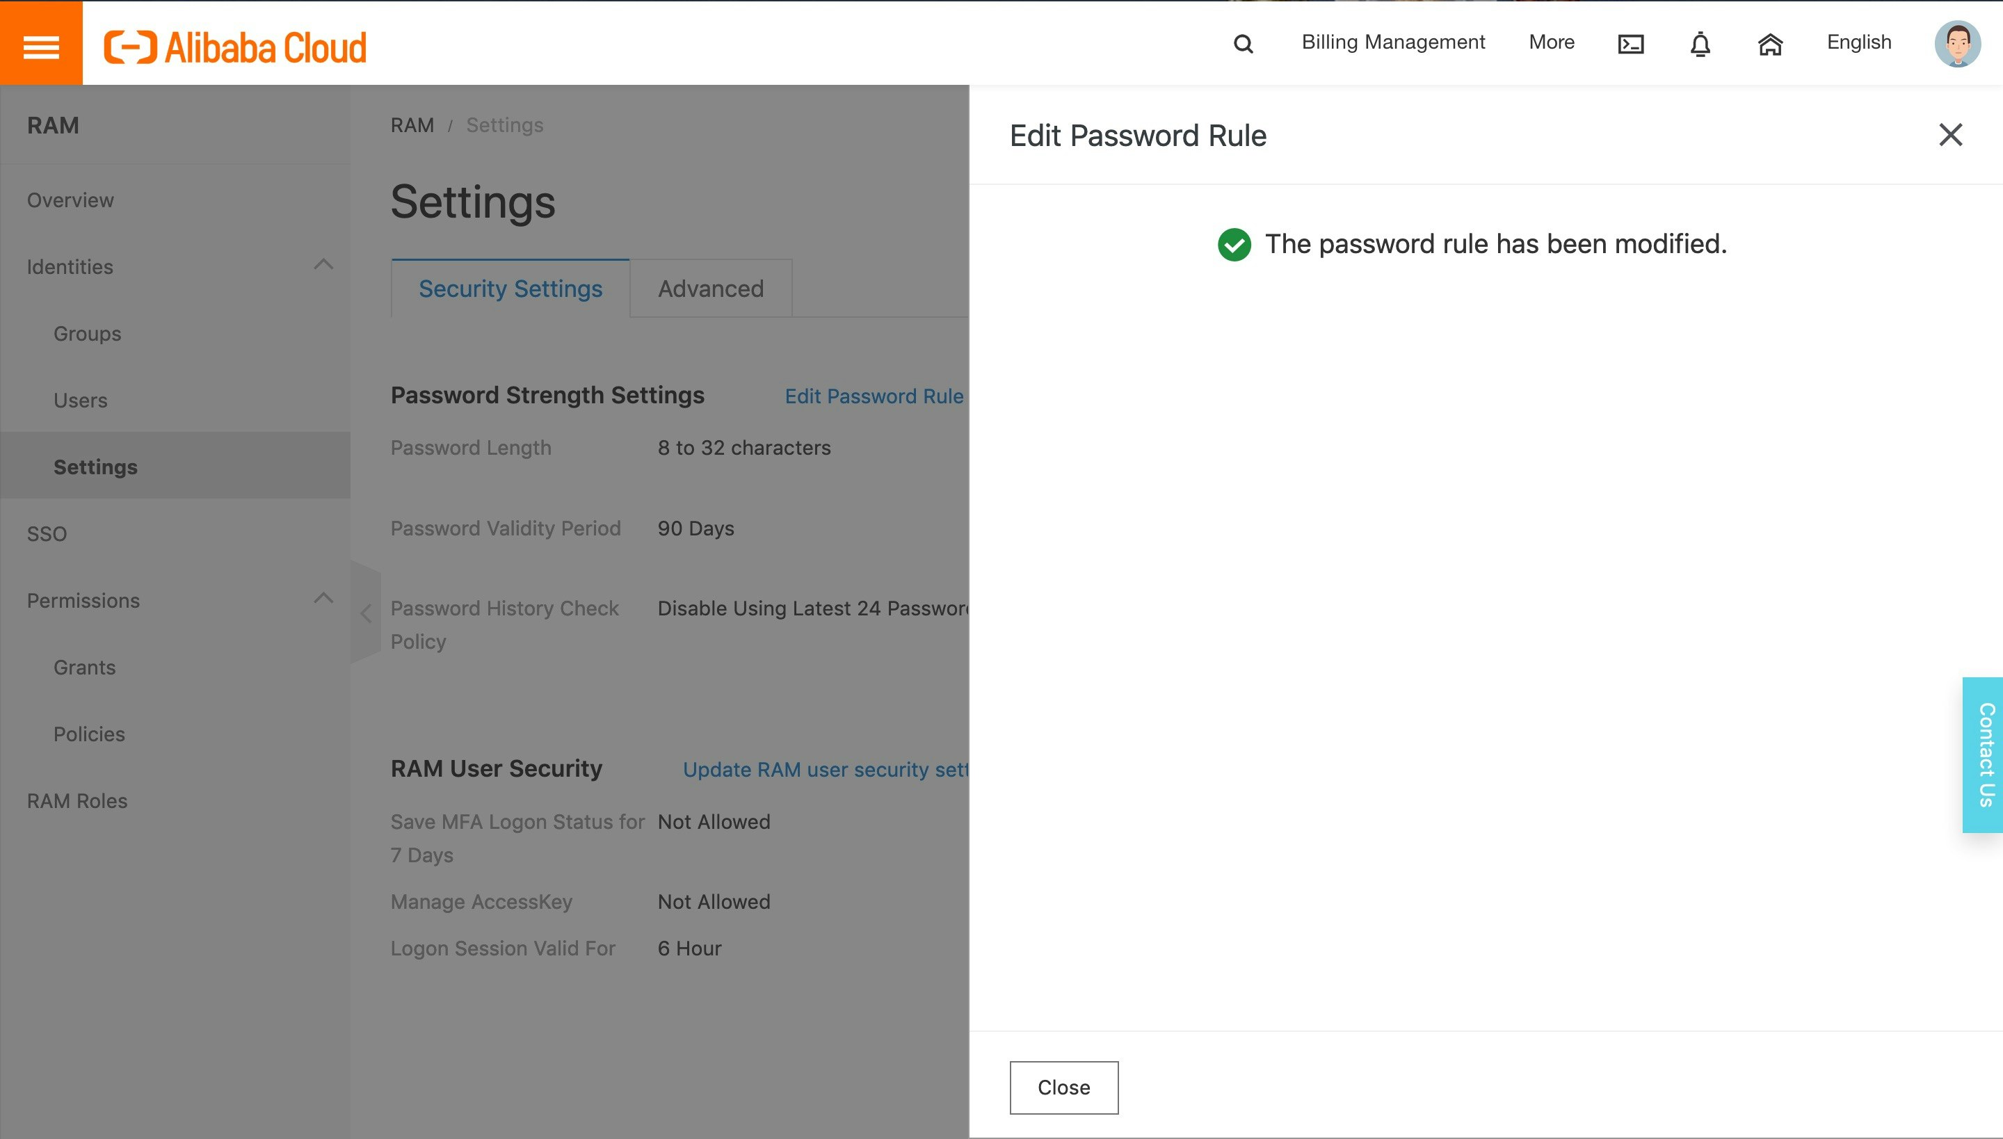Click the 'Password Validity Period' label
The image size is (2003, 1139).
[506, 528]
